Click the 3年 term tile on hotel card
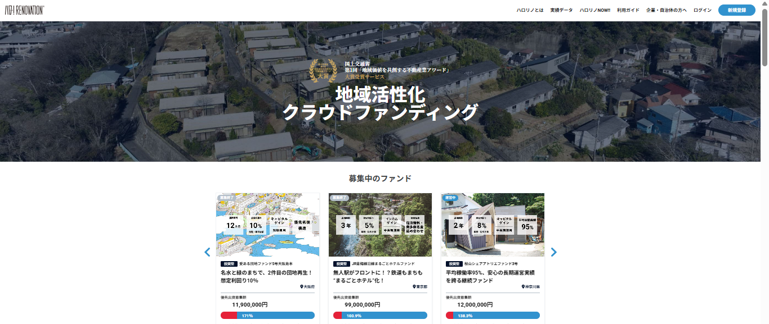 tap(346, 225)
